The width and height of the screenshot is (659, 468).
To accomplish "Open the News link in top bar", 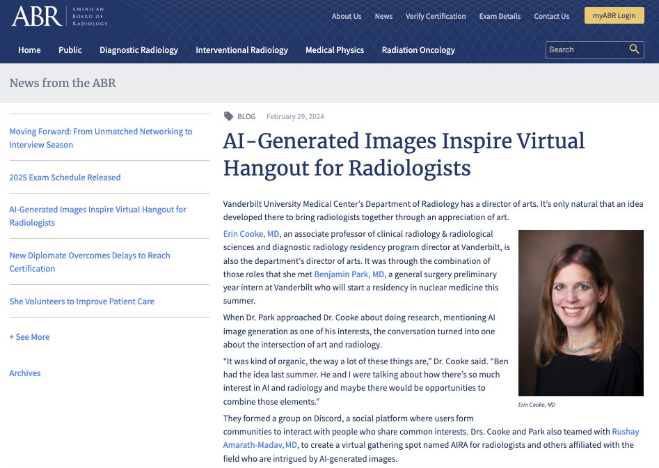I will (x=383, y=17).
